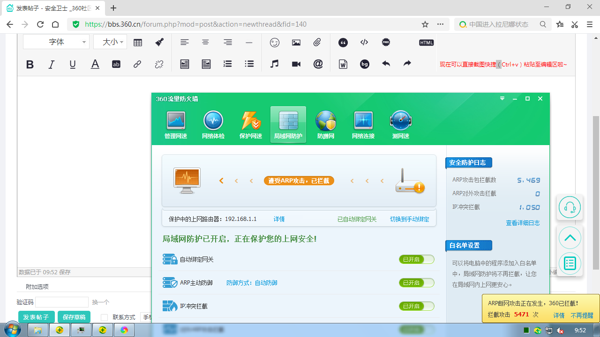Screen dimensions: 600x337
Task: Select the 局域网防护 tab
Action: click(288, 125)
